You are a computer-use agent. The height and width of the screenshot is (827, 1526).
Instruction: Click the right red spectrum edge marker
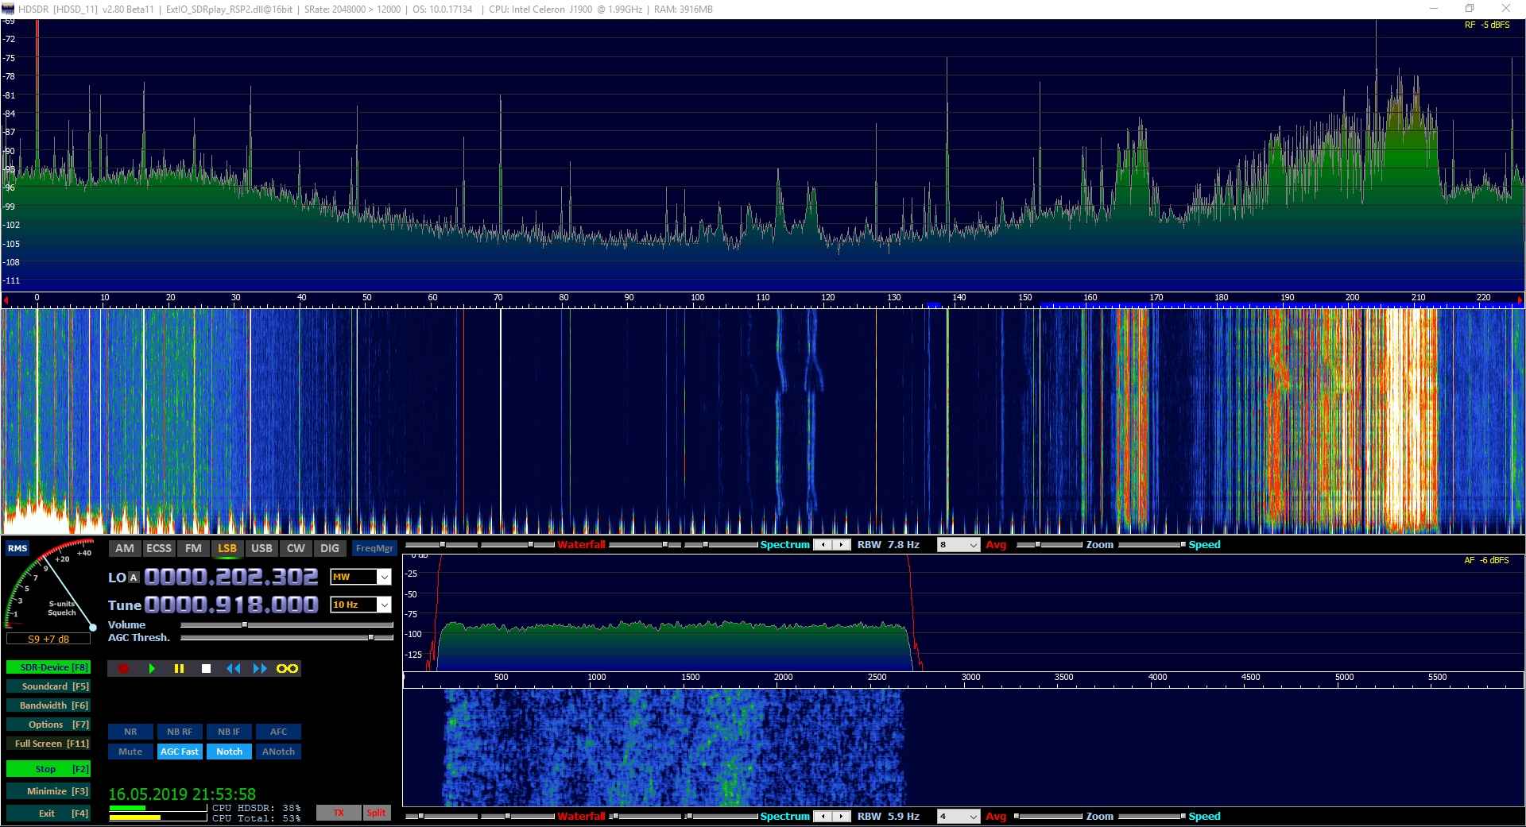[1520, 300]
